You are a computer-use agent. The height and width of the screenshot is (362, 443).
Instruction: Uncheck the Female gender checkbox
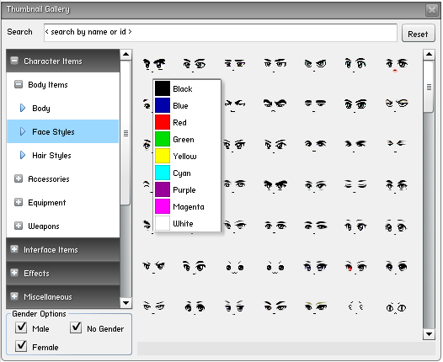(21, 346)
